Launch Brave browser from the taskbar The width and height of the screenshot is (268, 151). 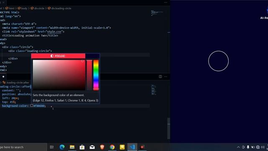tap(102, 147)
